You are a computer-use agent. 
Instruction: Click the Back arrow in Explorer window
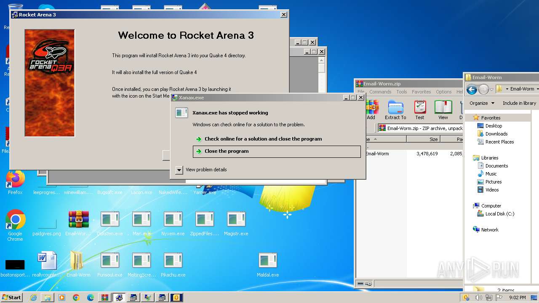point(472,89)
